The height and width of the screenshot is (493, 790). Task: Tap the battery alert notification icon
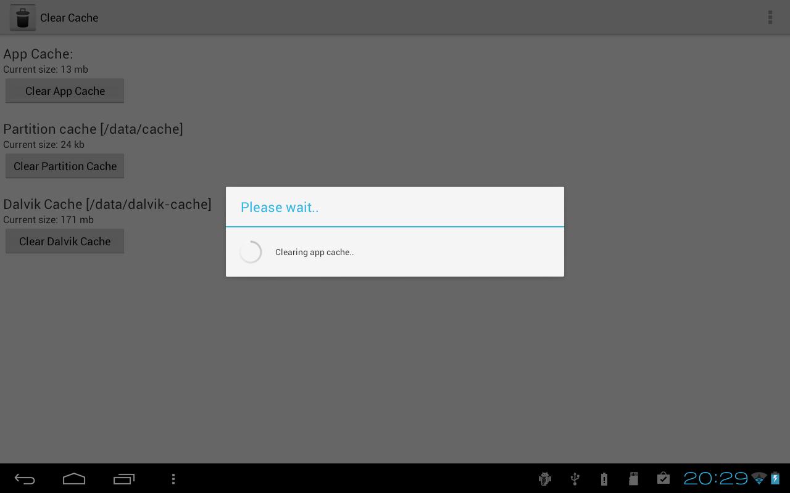pyautogui.click(x=604, y=479)
